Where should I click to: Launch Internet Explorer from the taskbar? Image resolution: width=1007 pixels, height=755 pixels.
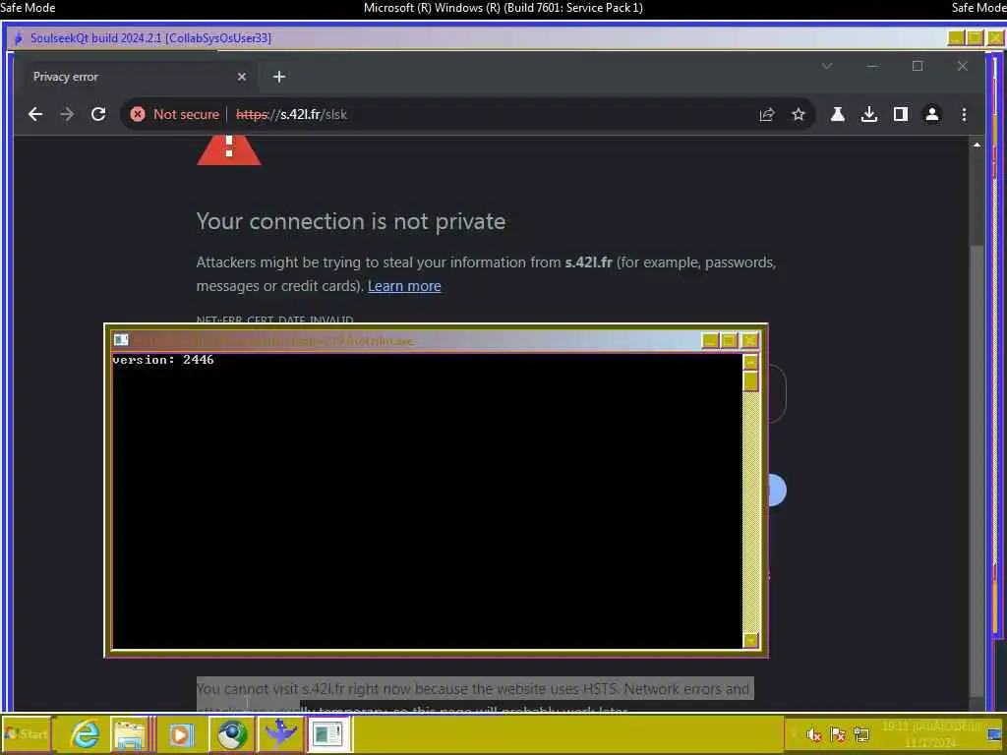pos(85,733)
